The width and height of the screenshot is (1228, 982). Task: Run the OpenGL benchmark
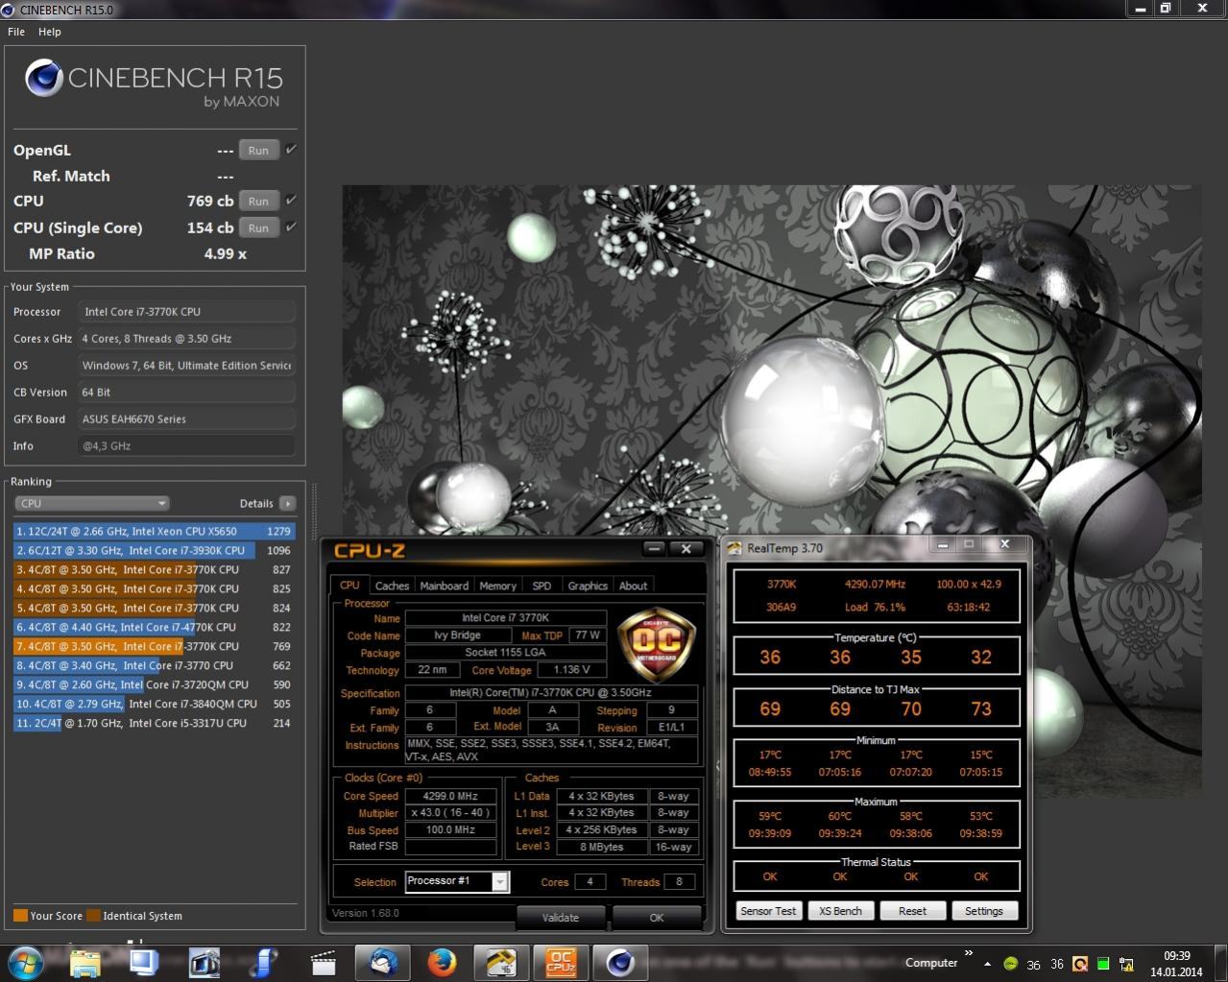click(258, 150)
